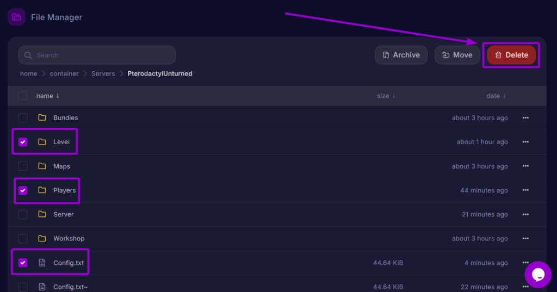Open the Level folder name
557x292 pixels.
click(61, 142)
